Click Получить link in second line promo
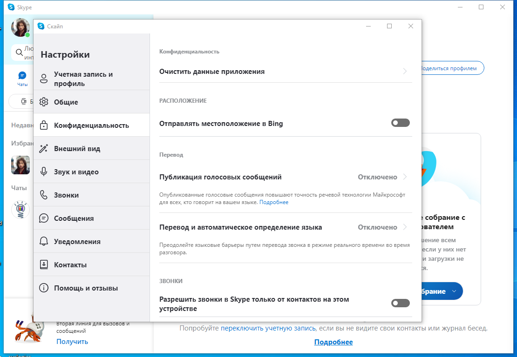Screen dimensions: 517x357 (x=72, y=342)
